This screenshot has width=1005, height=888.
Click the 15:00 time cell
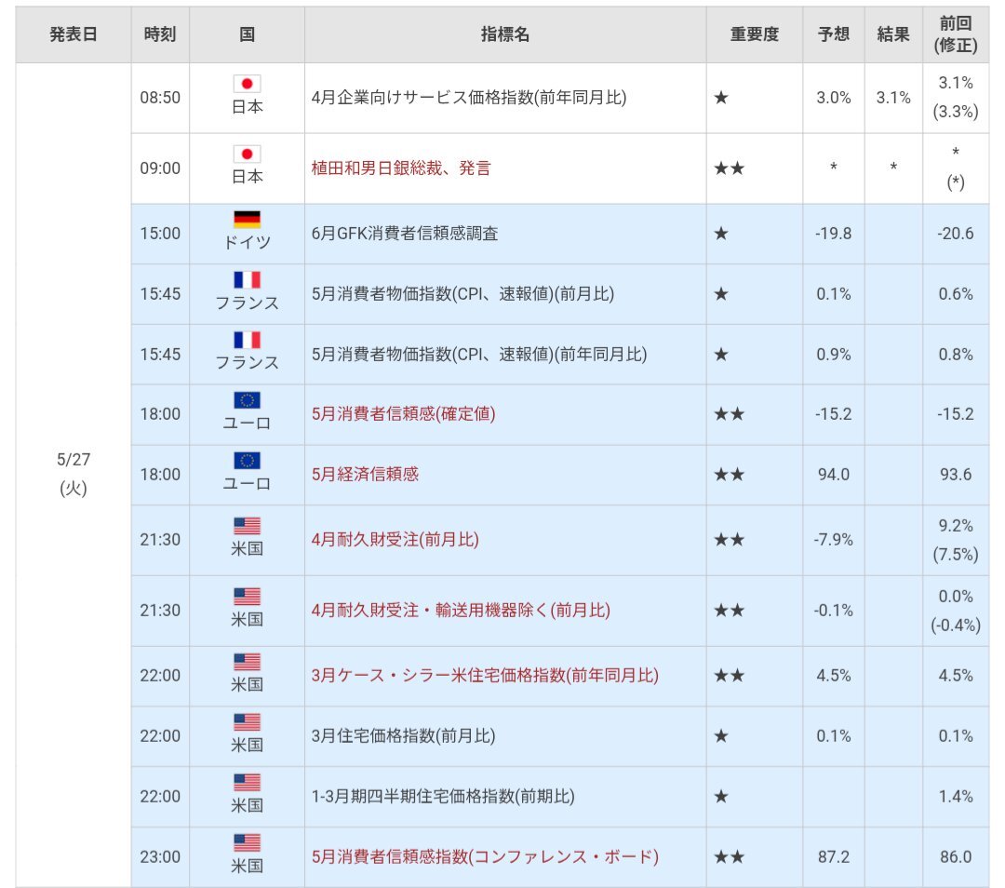(160, 234)
